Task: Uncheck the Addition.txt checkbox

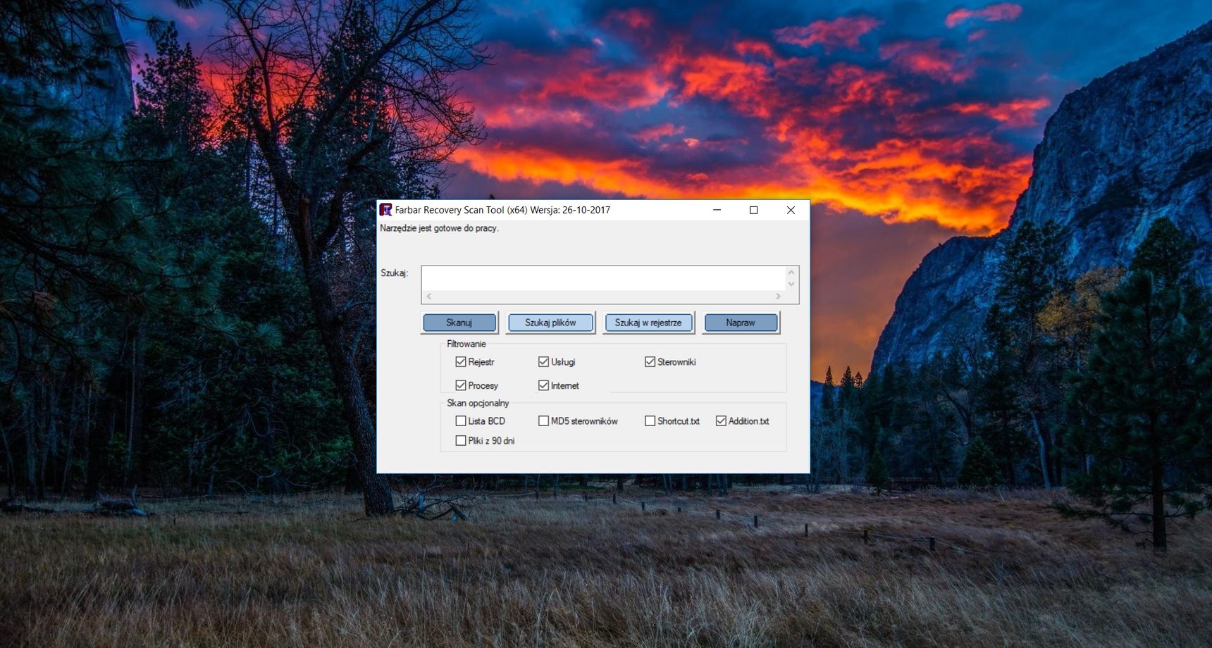Action: 721,421
